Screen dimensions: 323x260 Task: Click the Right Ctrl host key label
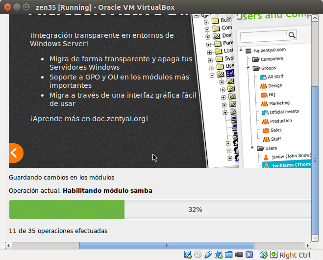[x=295, y=255]
